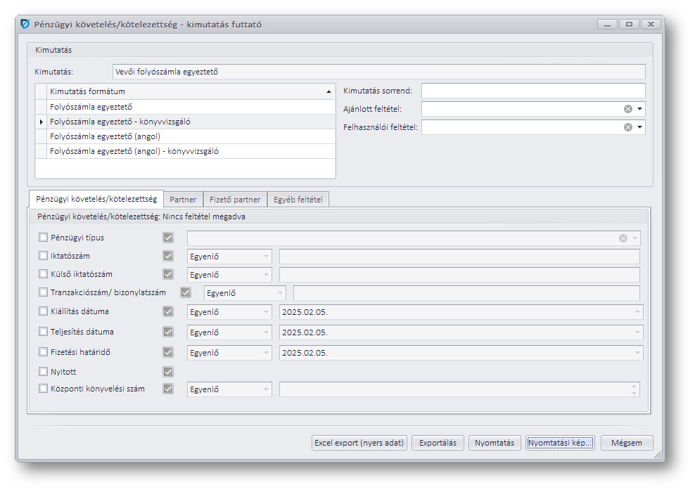Viewport: 695px width, 492px height.
Task: Click the grey checkmark icon beside Nyitott
Action: (168, 371)
